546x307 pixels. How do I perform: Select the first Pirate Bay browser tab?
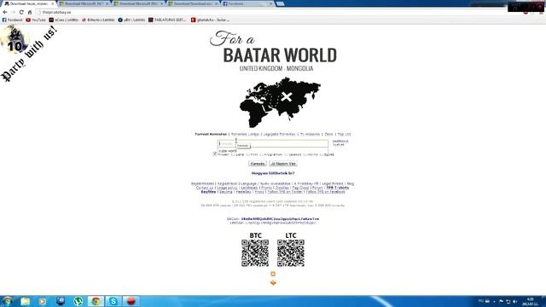click(x=29, y=3)
